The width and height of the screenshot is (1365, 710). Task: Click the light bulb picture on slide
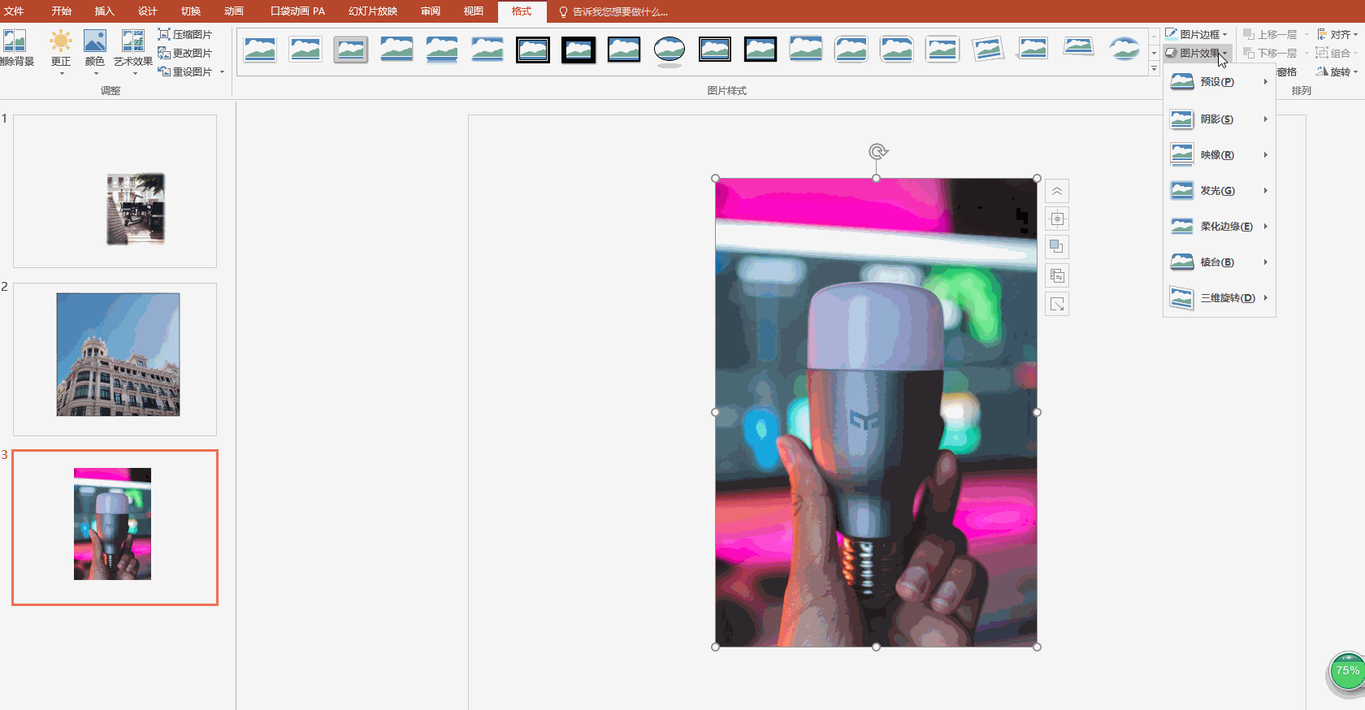876,413
